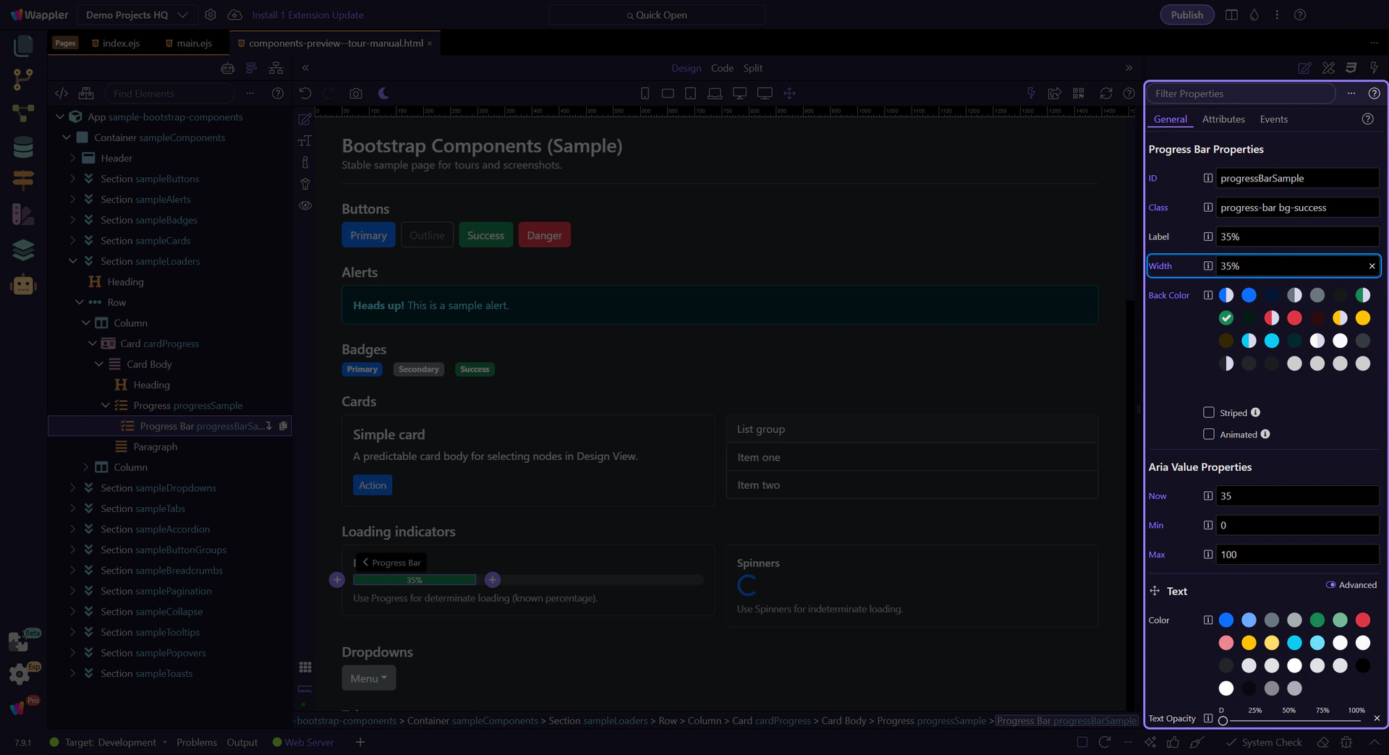Open the Demo Projects HQ dropdown

136,14
